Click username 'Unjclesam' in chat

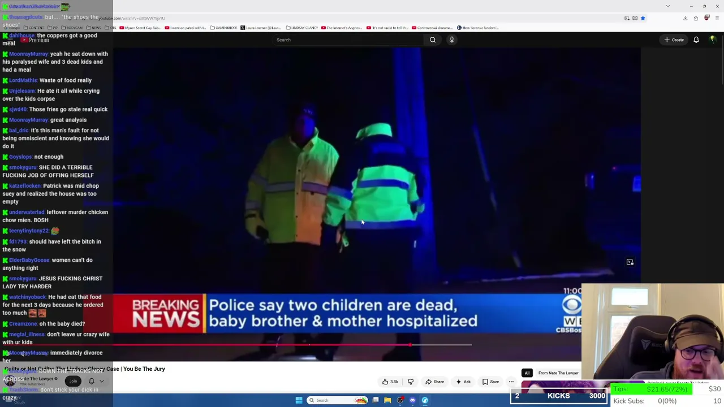point(22,91)
